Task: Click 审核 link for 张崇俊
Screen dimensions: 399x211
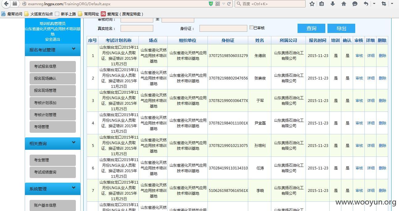Action: (359, 78)
